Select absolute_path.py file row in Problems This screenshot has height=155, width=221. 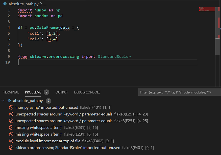(111, 101)
